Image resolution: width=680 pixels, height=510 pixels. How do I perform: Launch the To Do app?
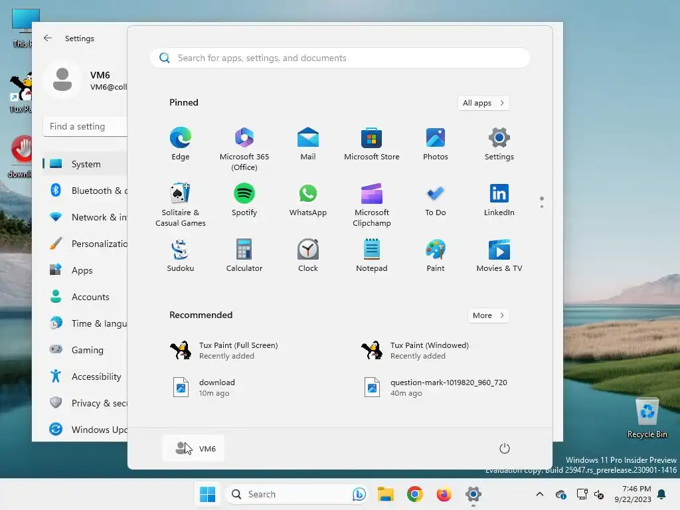tap(436, 199)
